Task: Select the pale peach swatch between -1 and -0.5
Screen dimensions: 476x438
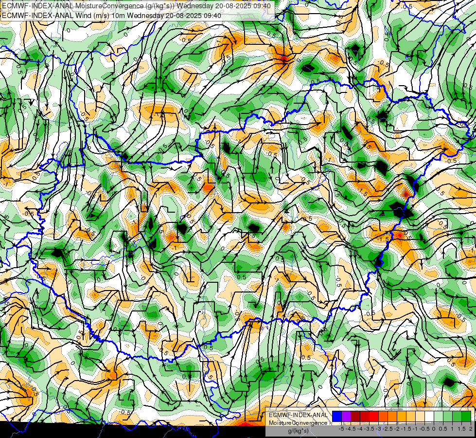Action: coord(420,416)
